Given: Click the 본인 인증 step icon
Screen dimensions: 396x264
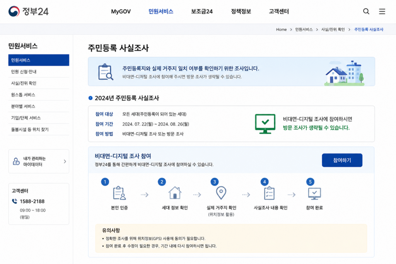Looking at the screenshot, I should 119,193.
